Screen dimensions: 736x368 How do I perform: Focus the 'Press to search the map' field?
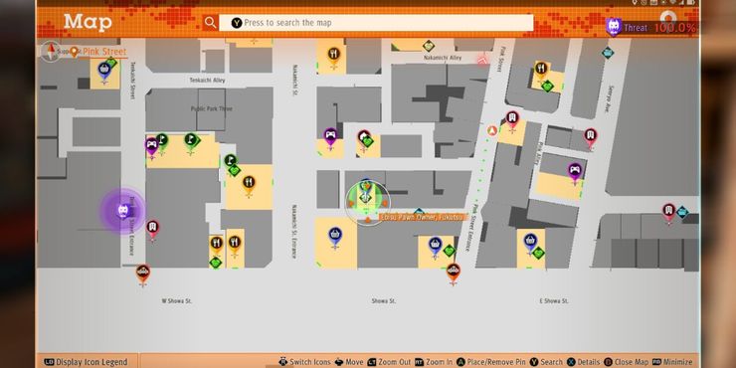[376, 23]
